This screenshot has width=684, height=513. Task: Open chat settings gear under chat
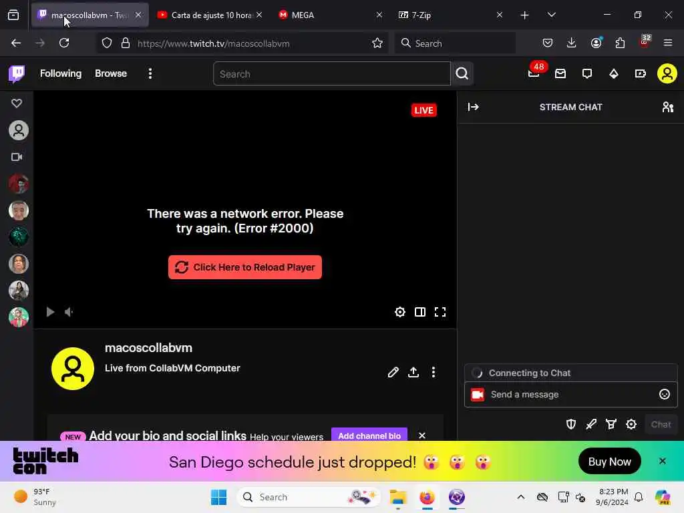coord(631,424)
